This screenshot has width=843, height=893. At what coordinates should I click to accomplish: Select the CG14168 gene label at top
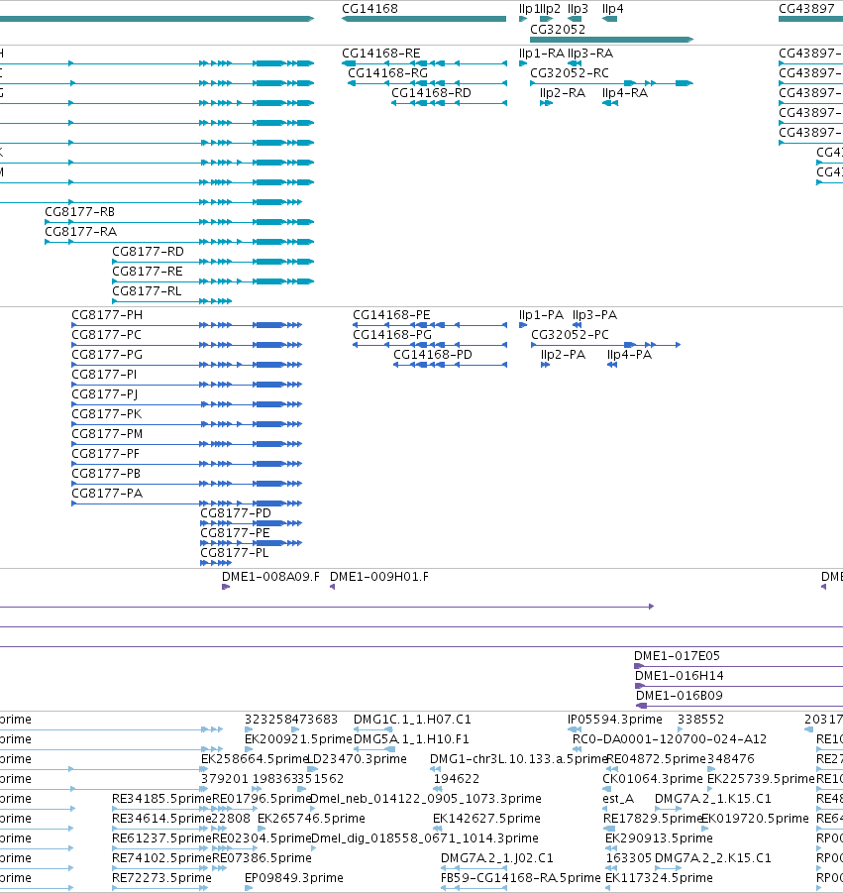369,9
